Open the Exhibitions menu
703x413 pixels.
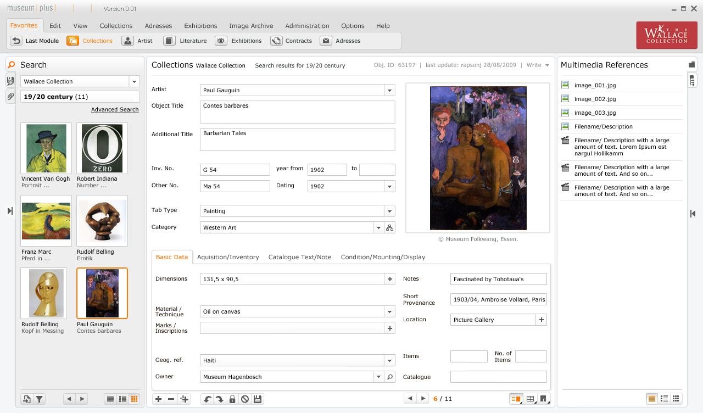coord(200,26)
